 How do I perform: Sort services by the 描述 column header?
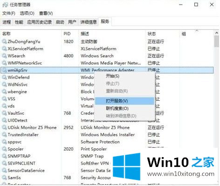(x=112, y=34)
